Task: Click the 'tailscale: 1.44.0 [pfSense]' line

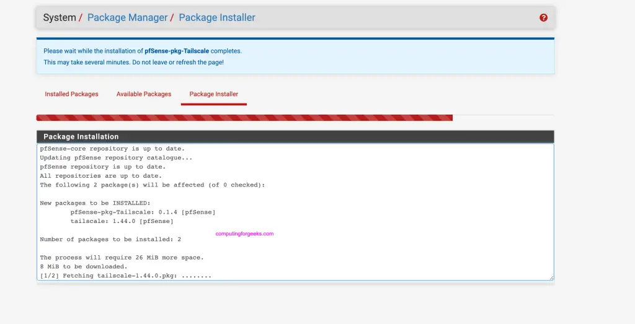Action: 122,221
